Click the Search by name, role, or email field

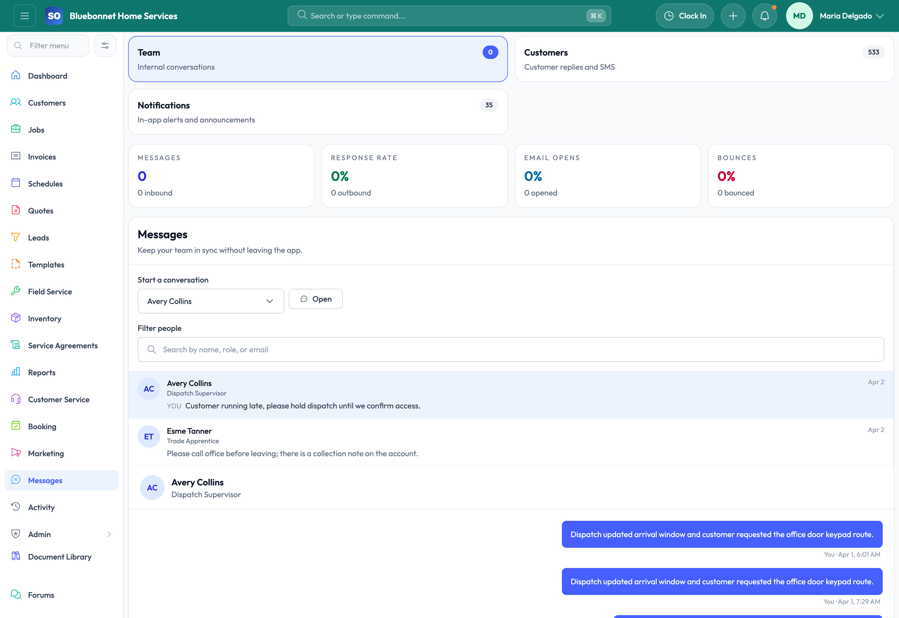[511, 350]
